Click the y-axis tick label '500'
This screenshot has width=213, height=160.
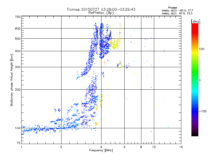[18, 39]
